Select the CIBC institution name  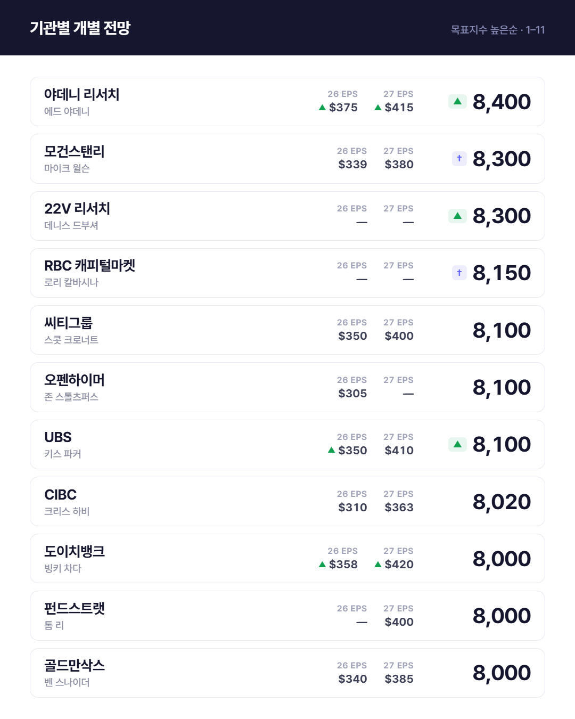(61, 494)
